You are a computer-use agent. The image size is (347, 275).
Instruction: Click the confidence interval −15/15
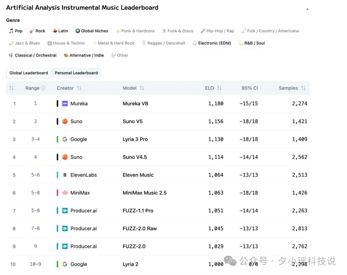coord(248,103)
